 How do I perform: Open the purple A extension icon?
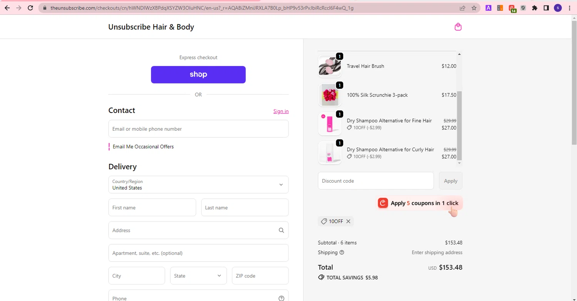point(489,8)
